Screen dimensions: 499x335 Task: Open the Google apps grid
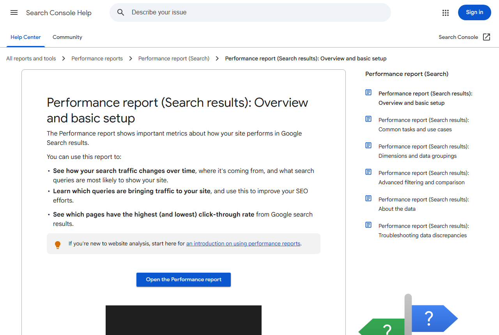coord(446,13)
